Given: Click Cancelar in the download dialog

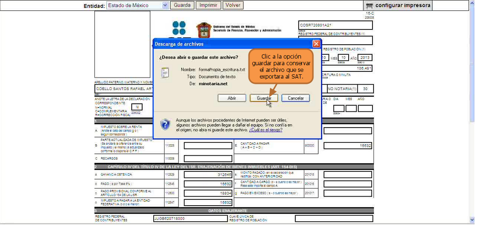Looking at the screenshot, I should point(296,98).
